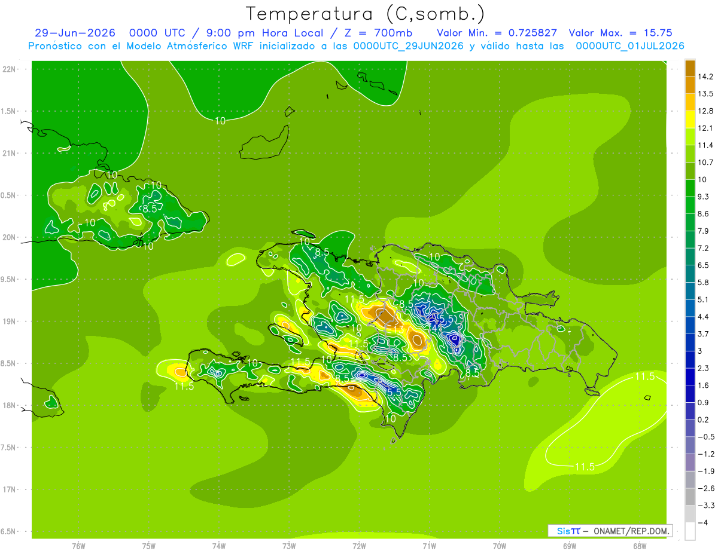This screenshot has width=718, height=554.
Task: Click the "69W" longitude axis label
Action: pos(570,546)
